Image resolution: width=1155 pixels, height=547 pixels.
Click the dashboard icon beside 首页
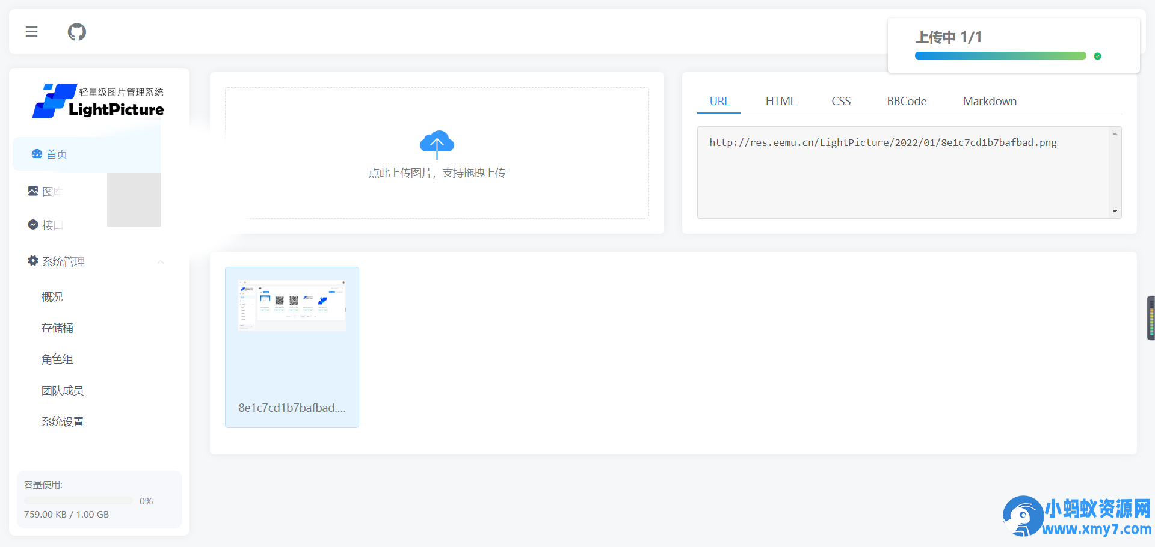click(x=37, y=154)
